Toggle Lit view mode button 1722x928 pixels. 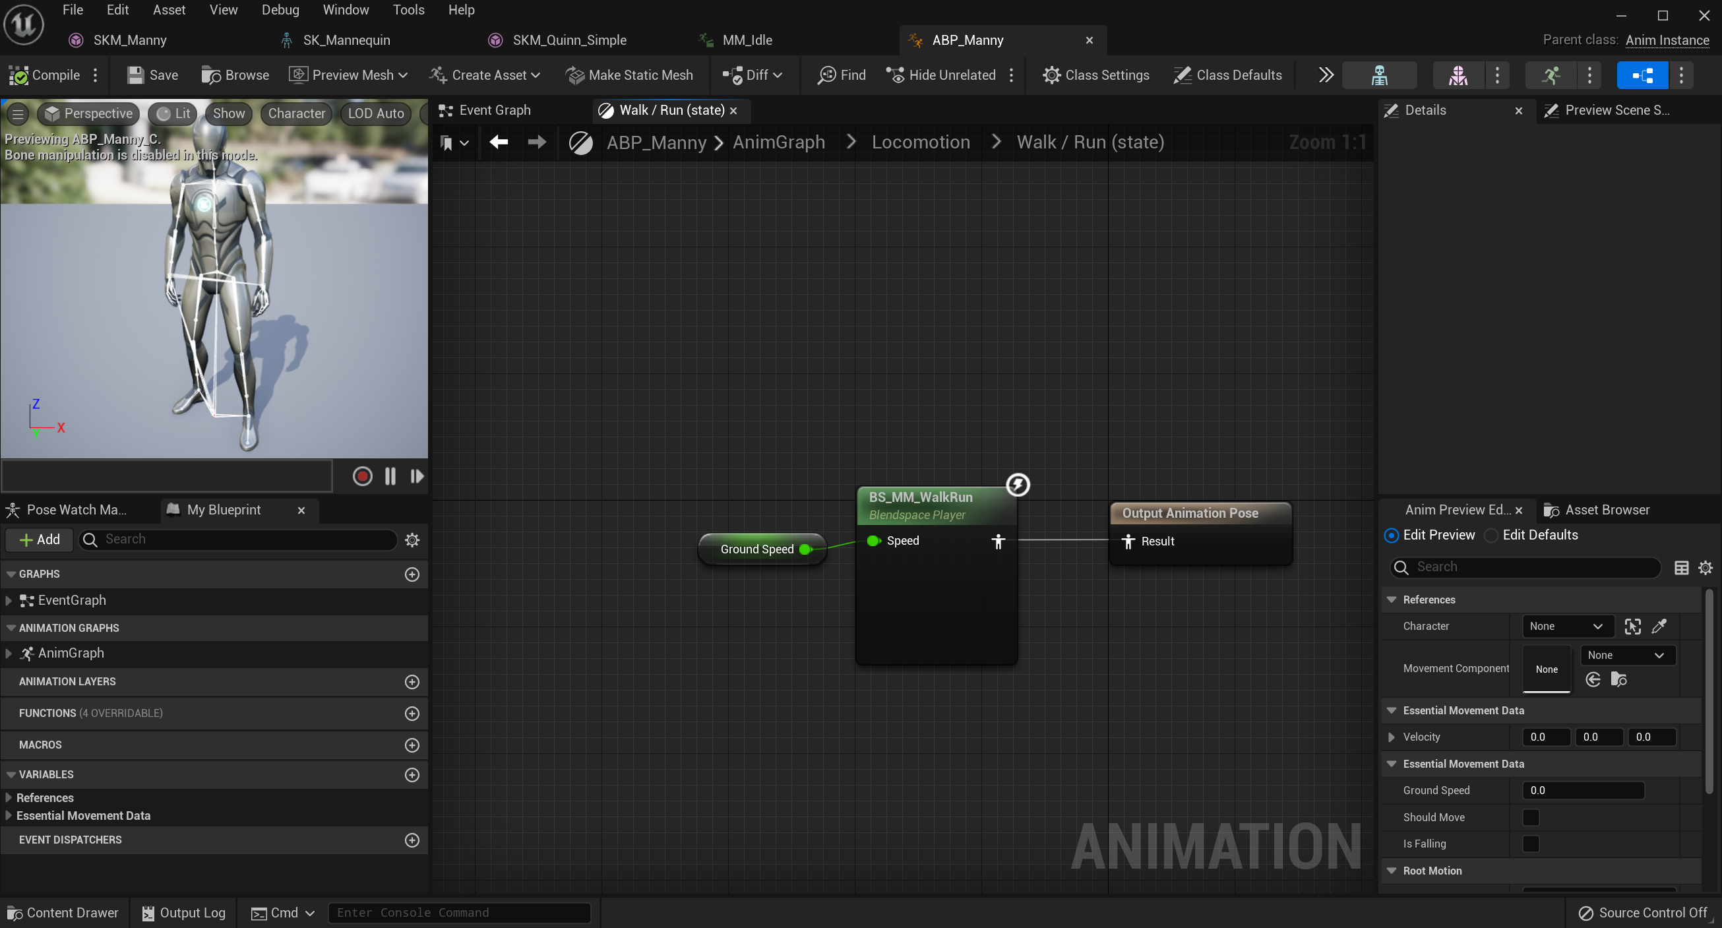173,113
